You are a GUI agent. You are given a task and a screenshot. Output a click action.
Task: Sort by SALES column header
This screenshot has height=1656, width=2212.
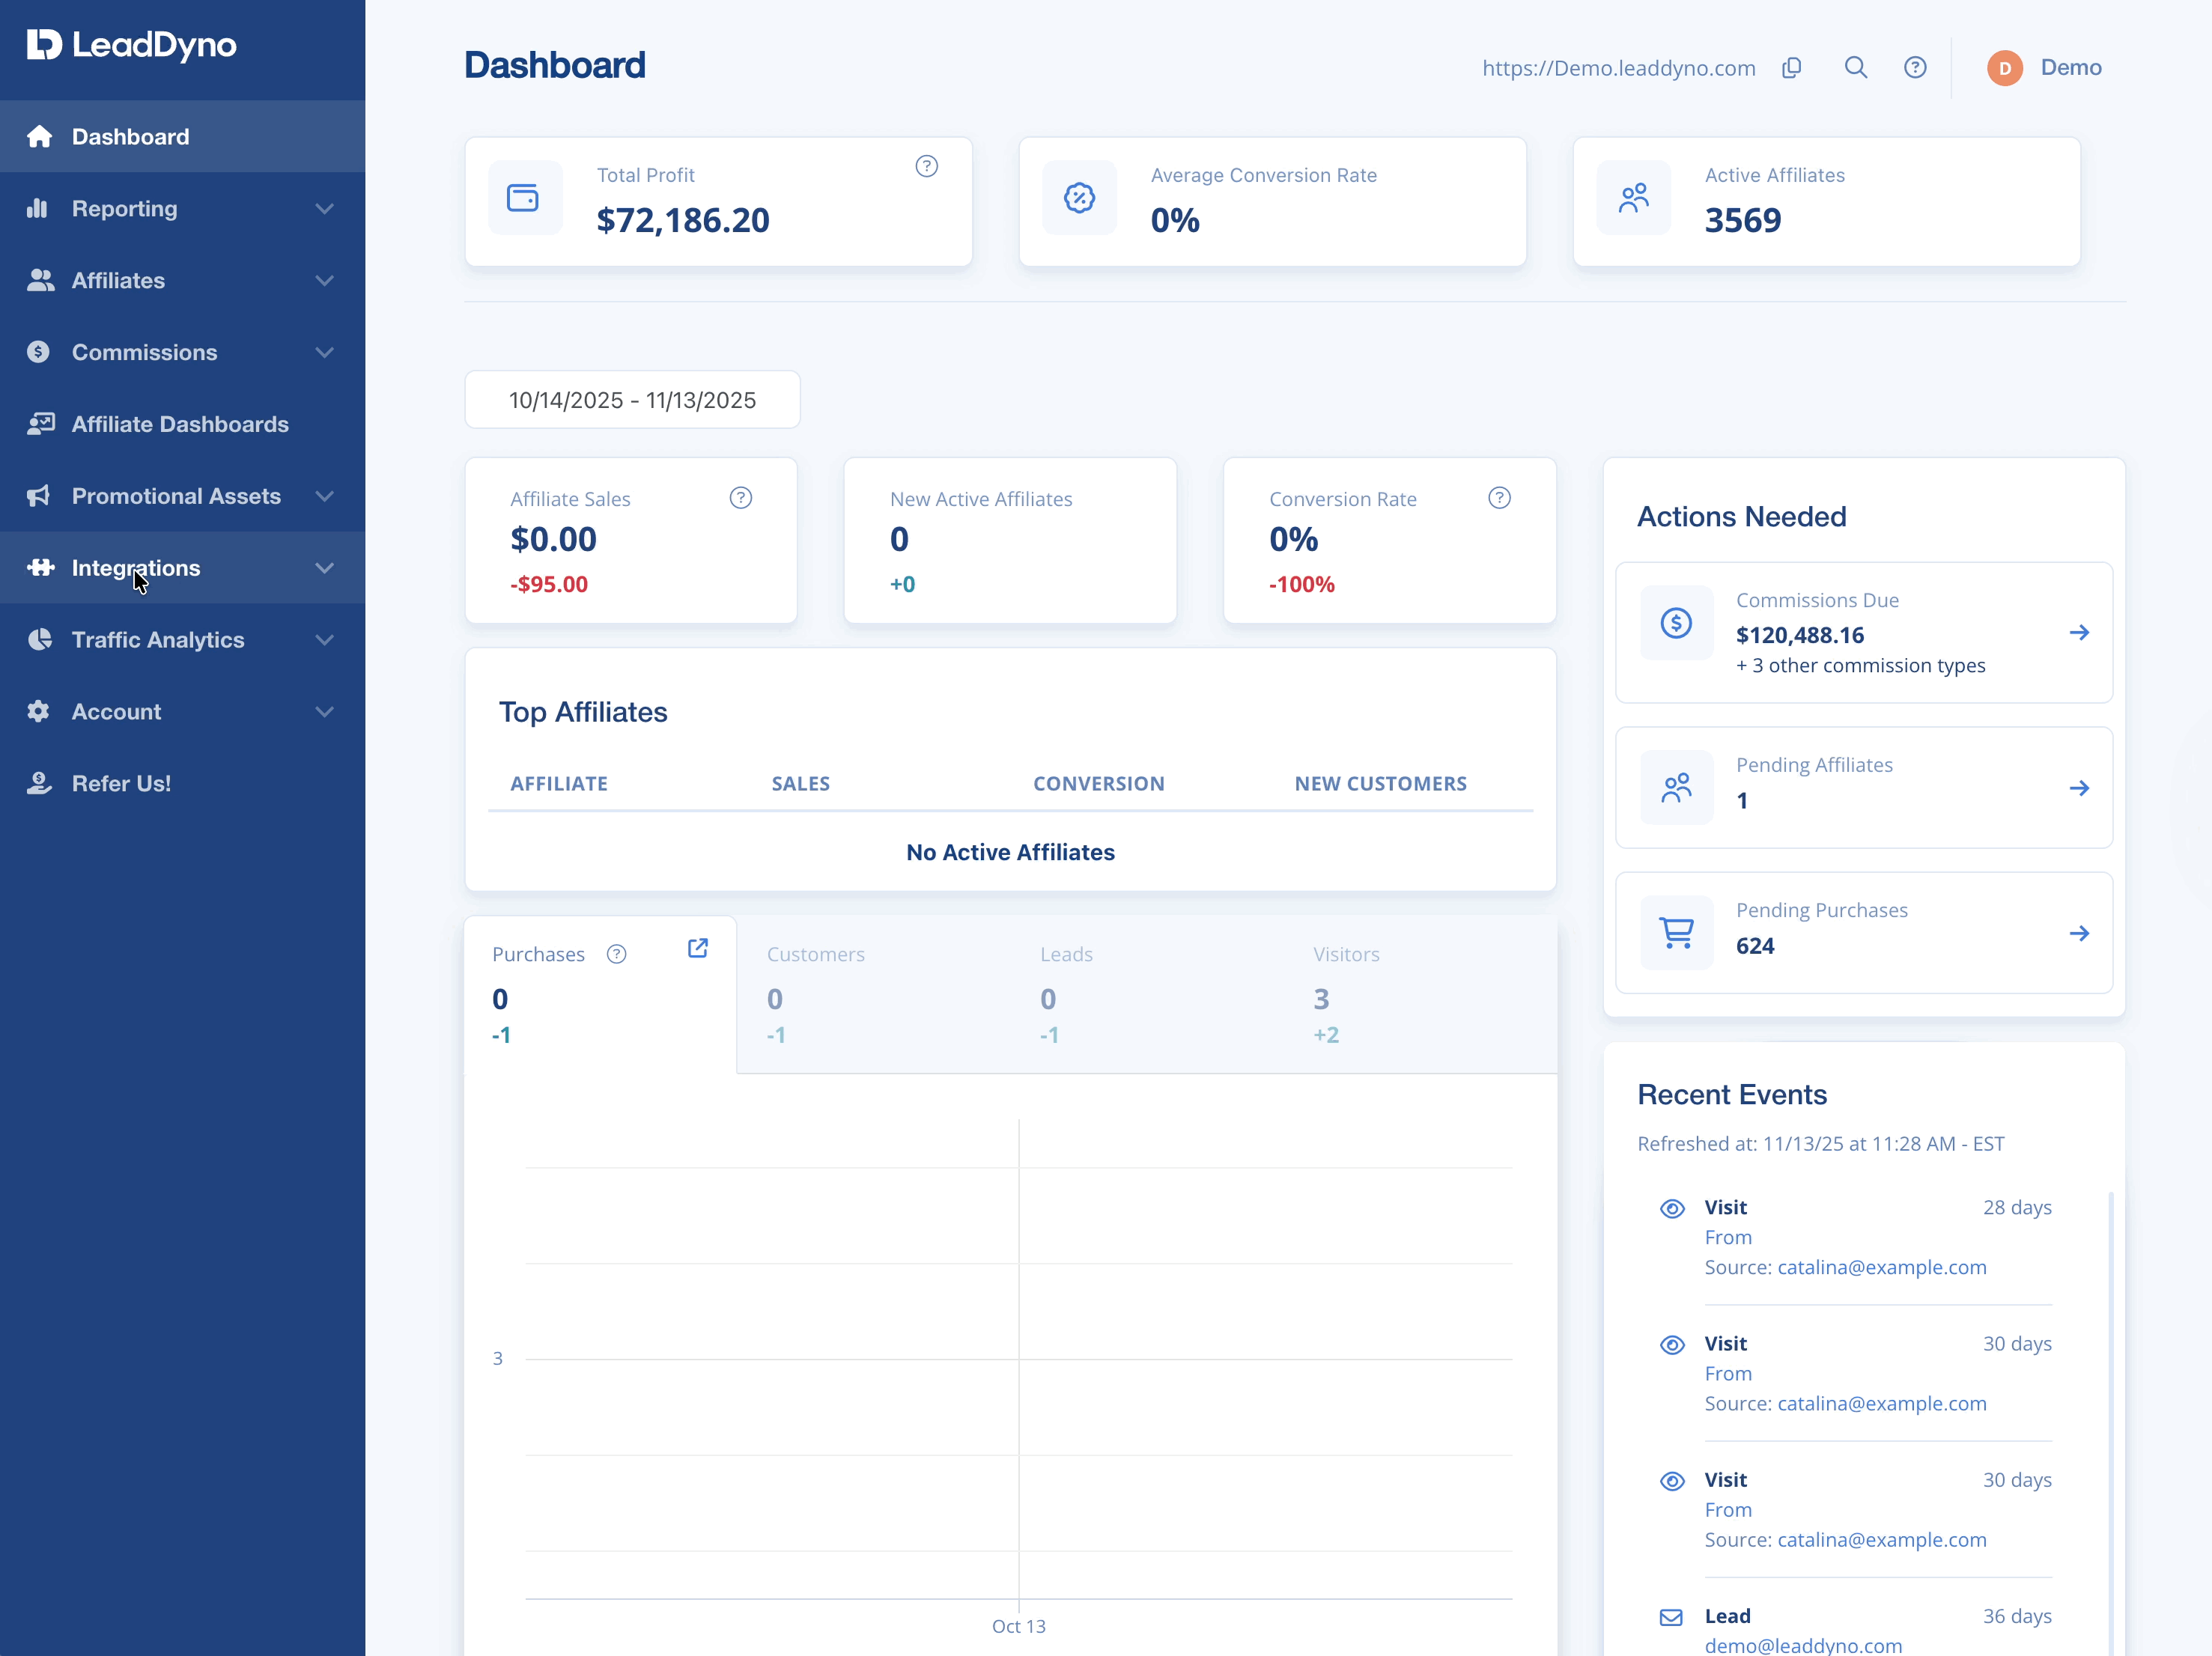coord(800,783)
